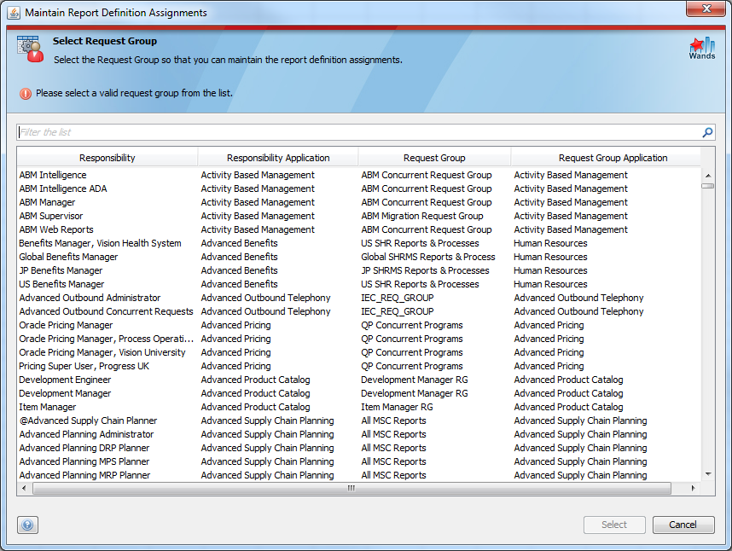Viewport: 732px width, 551px height.
Task: Click the red error warning icon
Action: (26, 93)
